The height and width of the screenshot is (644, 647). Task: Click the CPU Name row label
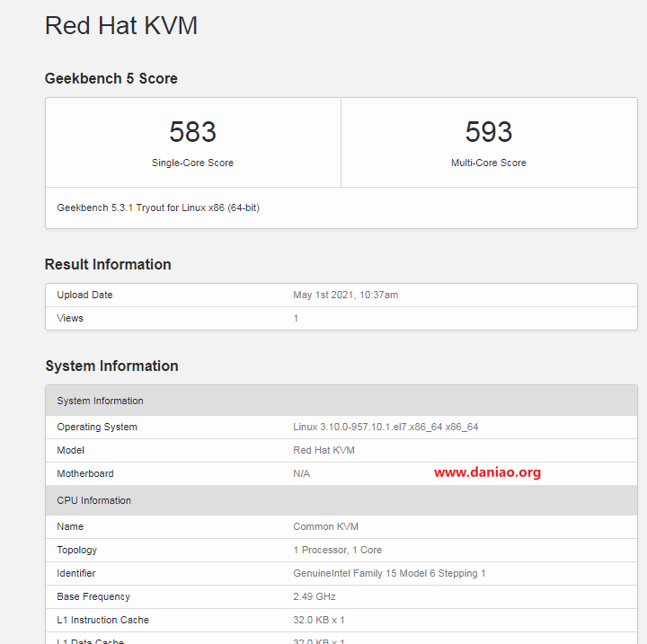pos(70,527)
